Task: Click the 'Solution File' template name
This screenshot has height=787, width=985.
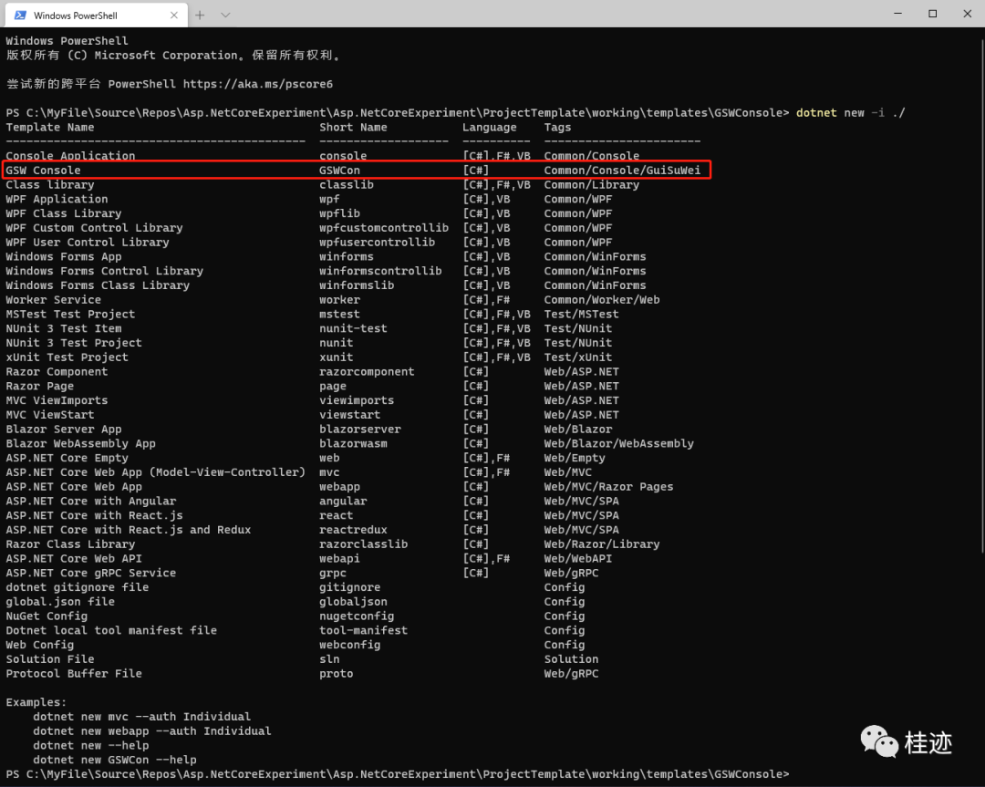Action: tap(50, 659)
